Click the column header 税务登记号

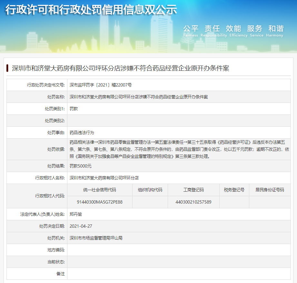pos(234,190)
